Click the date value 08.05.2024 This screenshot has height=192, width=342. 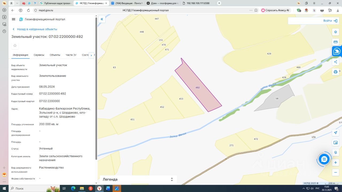pos(47,87)
